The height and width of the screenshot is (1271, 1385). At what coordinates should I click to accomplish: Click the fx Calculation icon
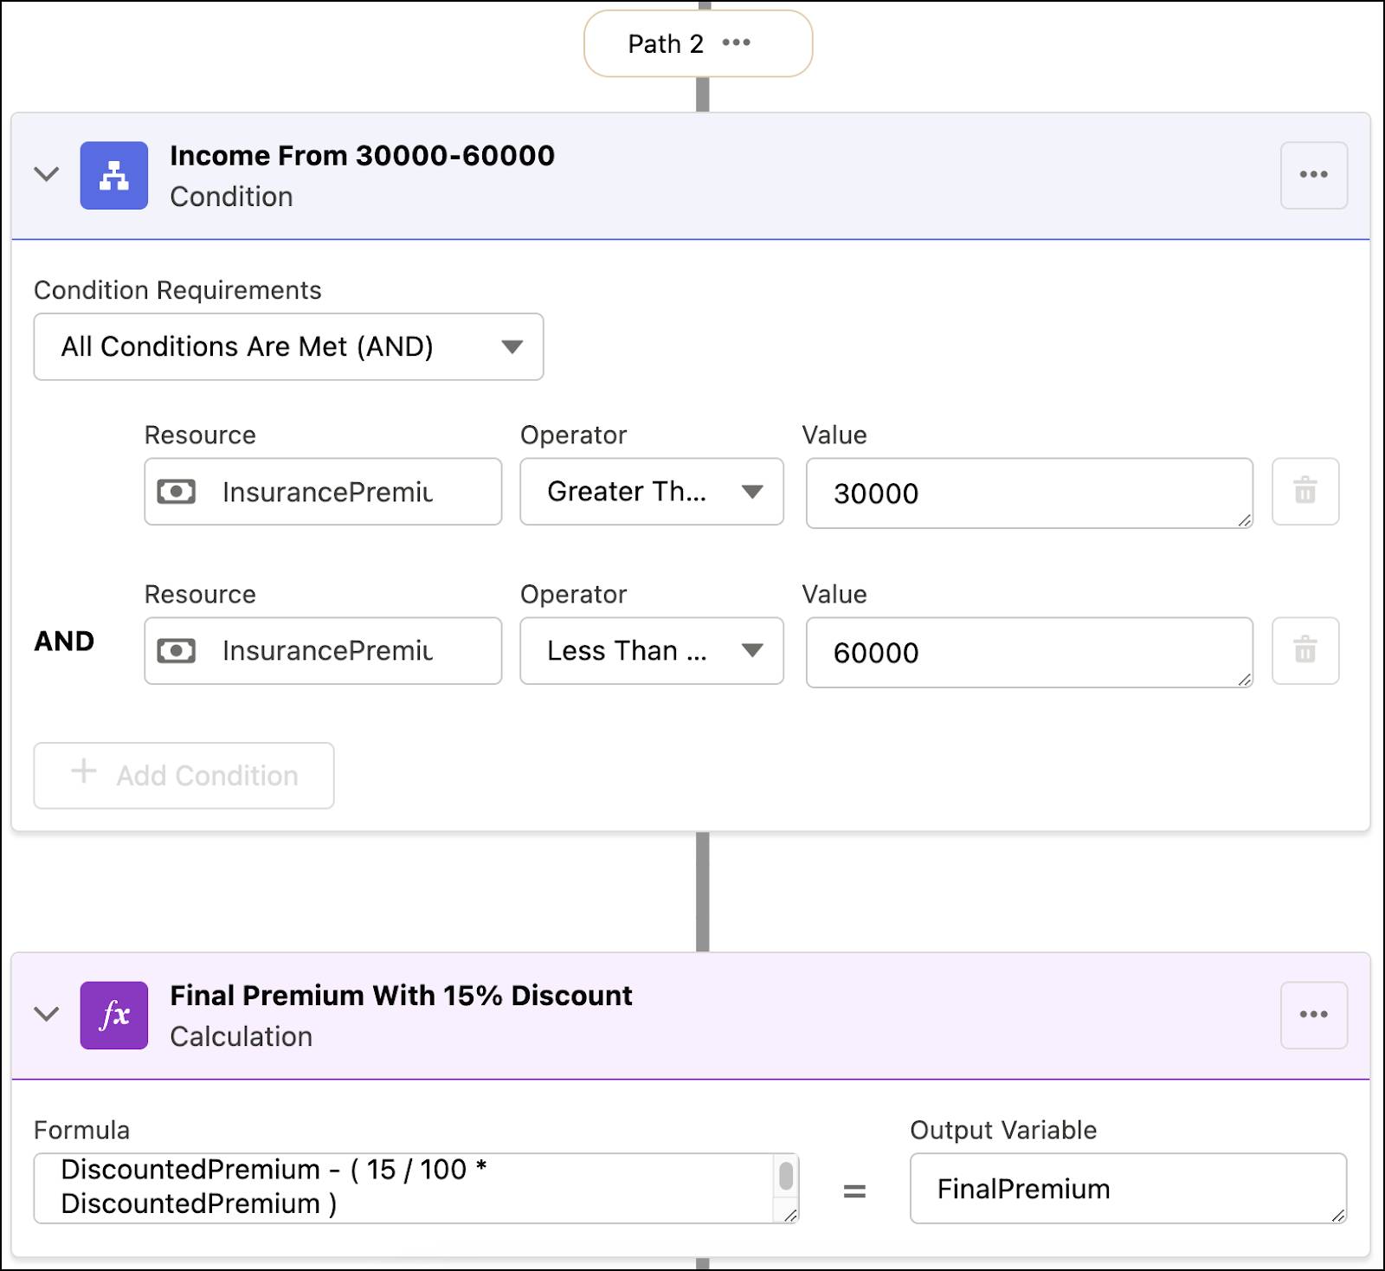[x=113, y=1015]
